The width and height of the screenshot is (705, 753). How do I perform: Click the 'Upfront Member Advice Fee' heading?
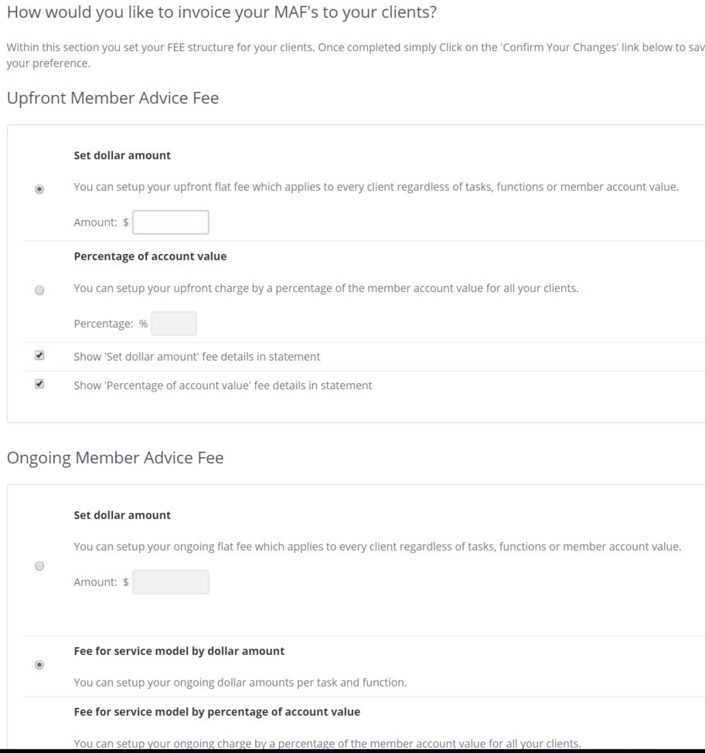(x=113, y=98)
